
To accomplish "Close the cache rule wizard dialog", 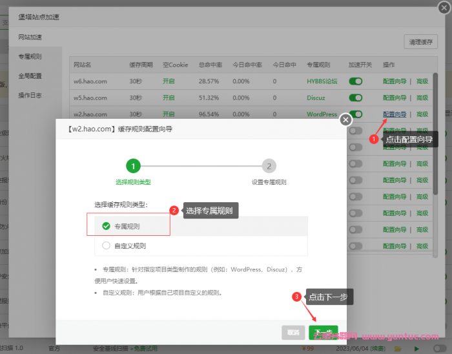I will (346, 120).
